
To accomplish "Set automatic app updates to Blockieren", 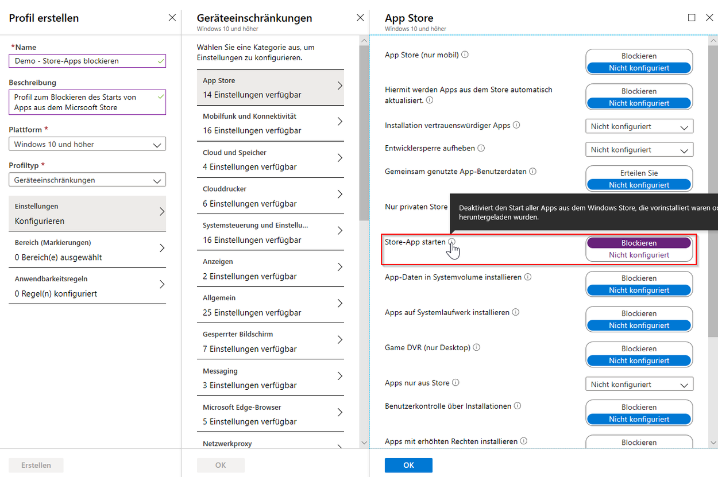I will [x=639, y=91].
